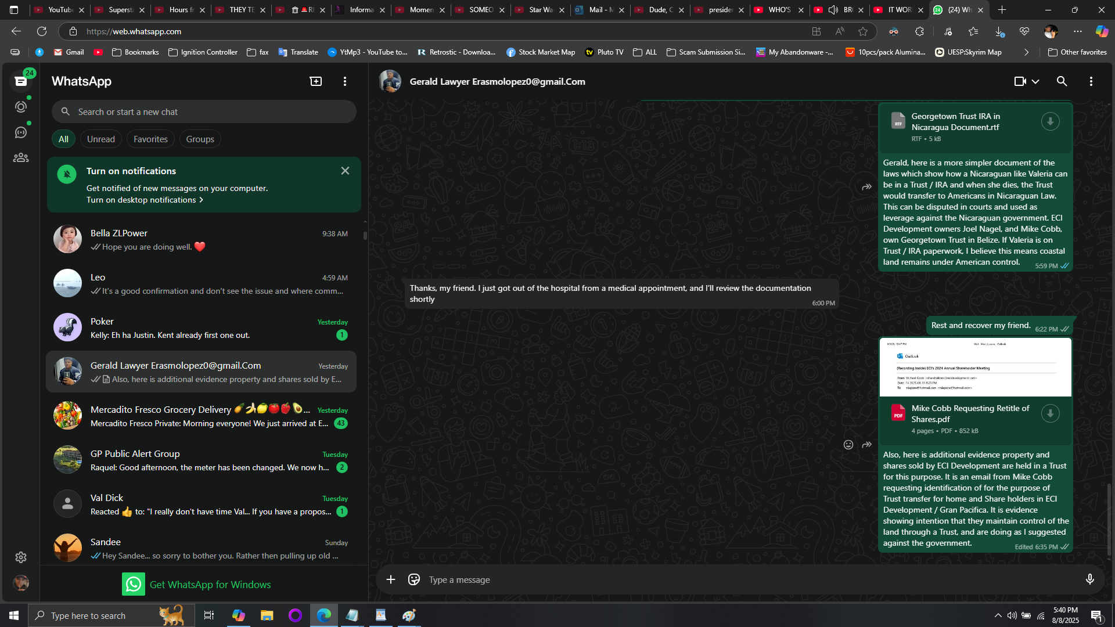Search messages within Gerald's chat
Image resolution: width=1115 pixels, height=627 pixels.
(x=1062, y=81)
